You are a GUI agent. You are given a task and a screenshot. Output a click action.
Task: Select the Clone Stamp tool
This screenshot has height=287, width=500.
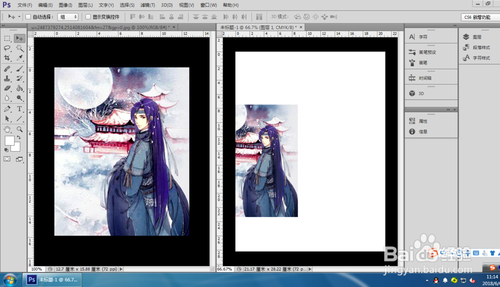click(7, 78)
